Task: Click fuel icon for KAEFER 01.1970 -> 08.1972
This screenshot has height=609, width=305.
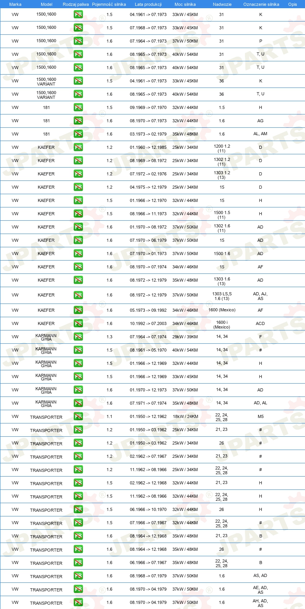Action: (x=78, y=227)
